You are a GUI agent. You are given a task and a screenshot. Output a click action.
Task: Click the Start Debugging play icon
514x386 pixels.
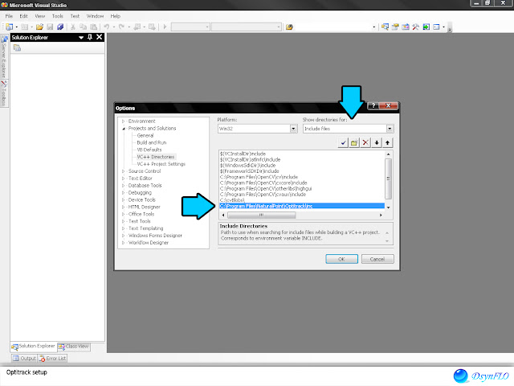tap(165, 27)
